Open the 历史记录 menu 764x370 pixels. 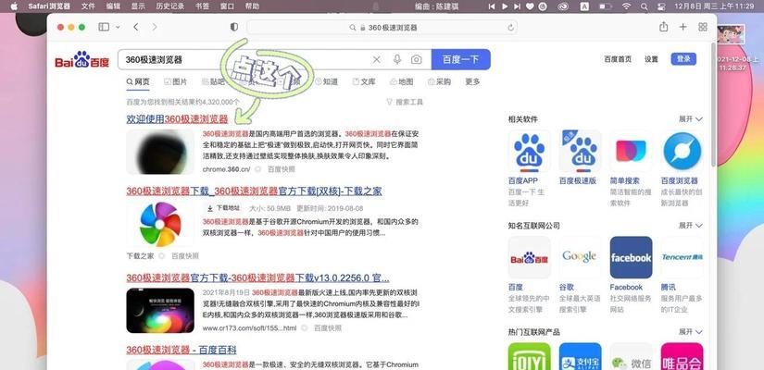point(170,6)
